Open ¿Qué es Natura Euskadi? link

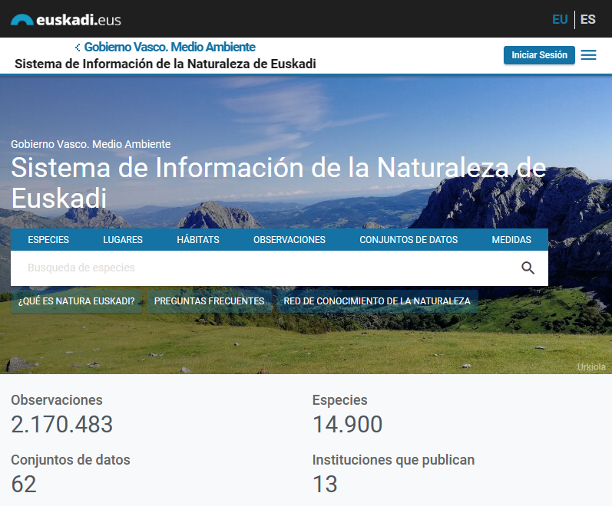tap(77, 301)
